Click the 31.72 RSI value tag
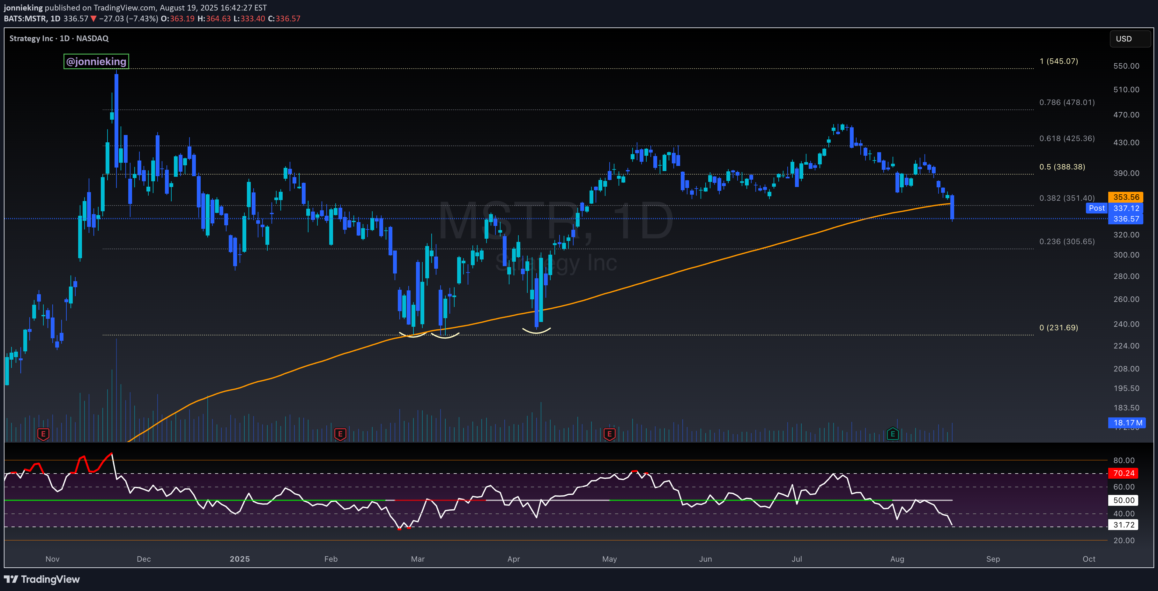The height and width of the screenshot is (591, 1158). [x=1123, y=525]
